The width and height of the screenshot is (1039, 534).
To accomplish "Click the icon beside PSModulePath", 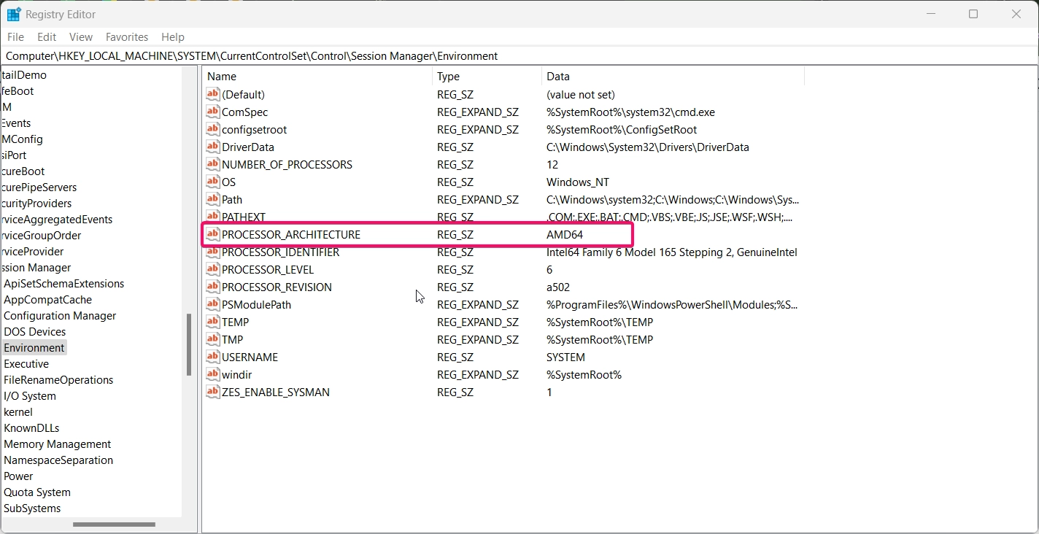I will coord(212,304).
